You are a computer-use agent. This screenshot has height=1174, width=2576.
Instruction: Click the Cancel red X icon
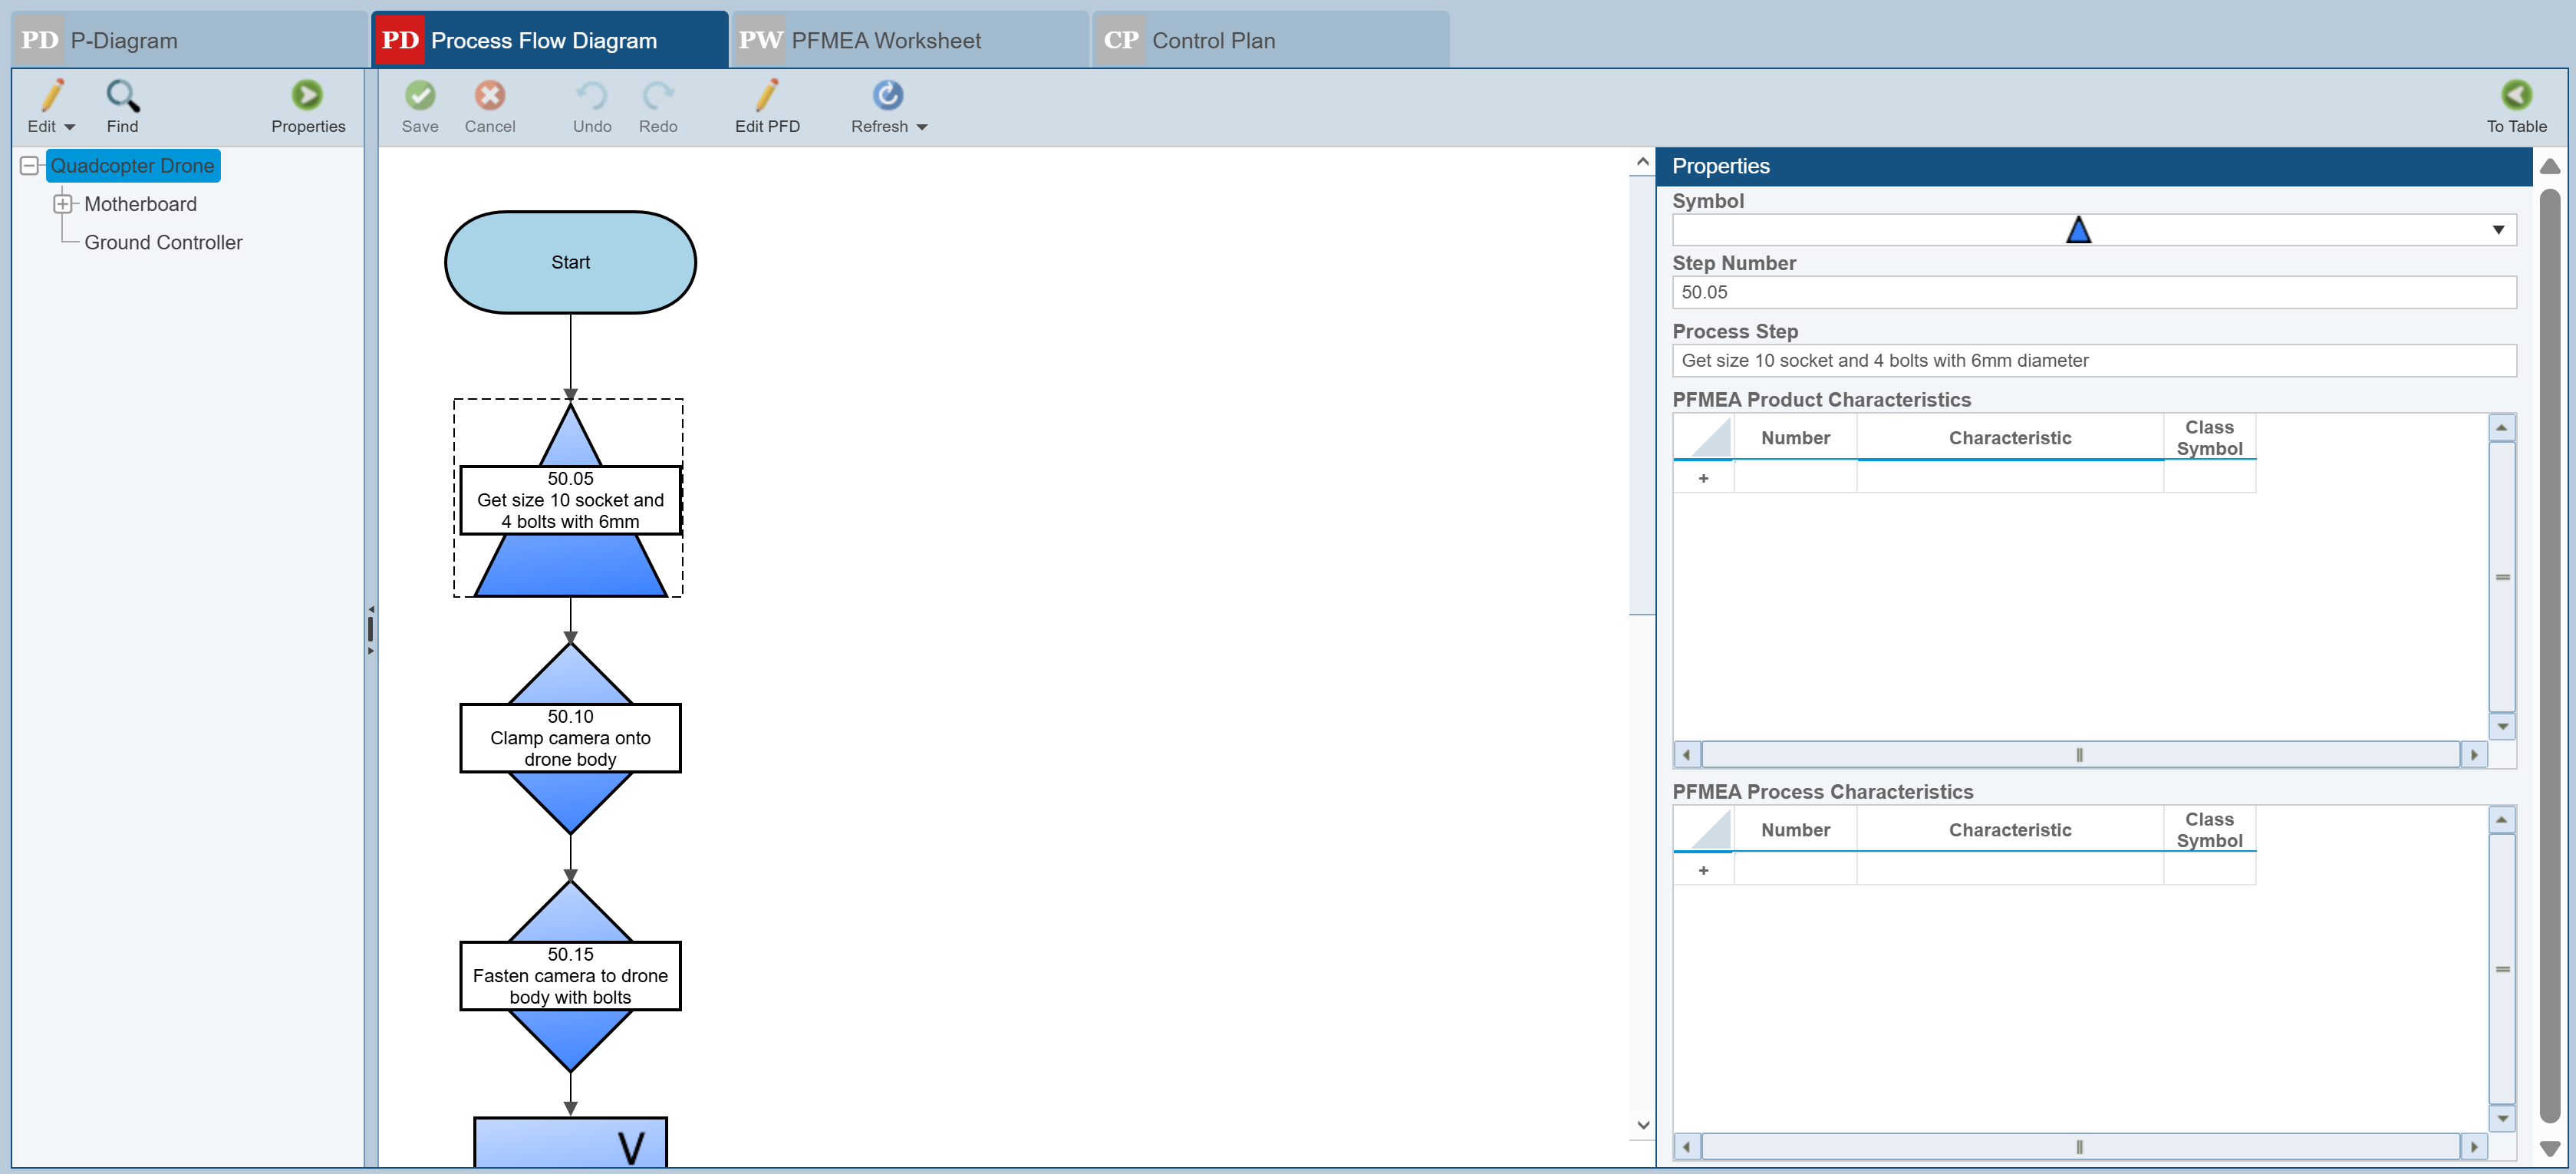pos(489,96)
